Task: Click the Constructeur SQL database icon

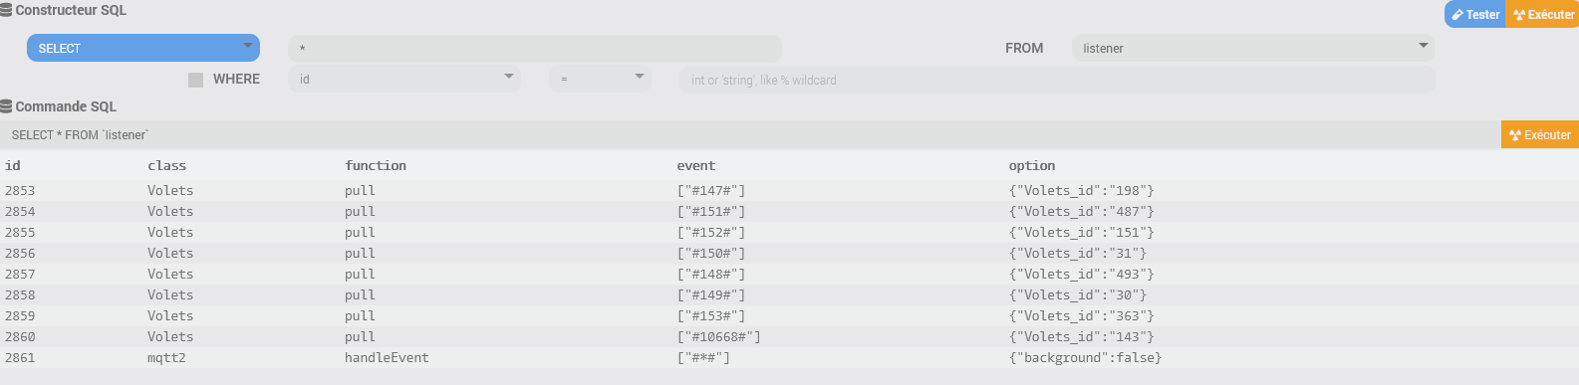Action: pos(6,10)
